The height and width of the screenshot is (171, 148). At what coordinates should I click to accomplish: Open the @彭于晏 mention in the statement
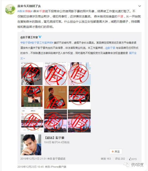(x=110, y=48)
